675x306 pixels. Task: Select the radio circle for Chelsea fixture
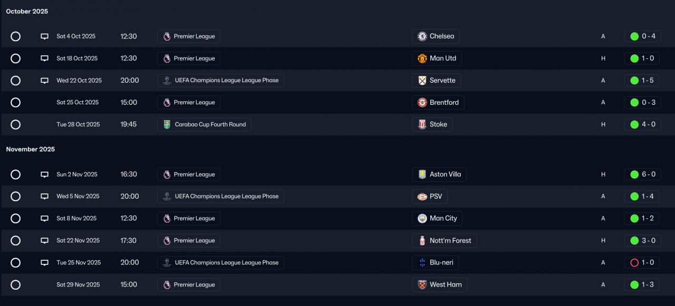(x=16, y=36)
